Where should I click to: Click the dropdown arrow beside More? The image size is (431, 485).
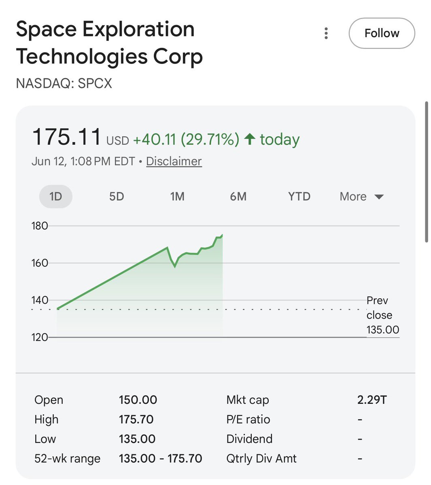click(379, 197)
